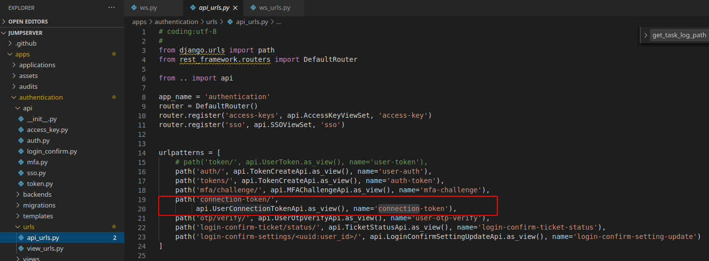Click Python file icon beside auth.py
This screenshot has height=261, width=709.
pyautogui.click(x=21, y=140)
